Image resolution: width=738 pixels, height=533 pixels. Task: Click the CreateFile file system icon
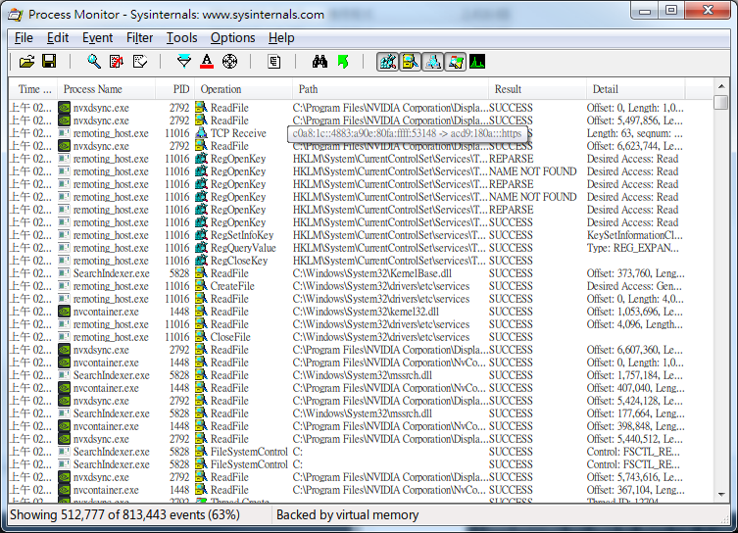202,285
